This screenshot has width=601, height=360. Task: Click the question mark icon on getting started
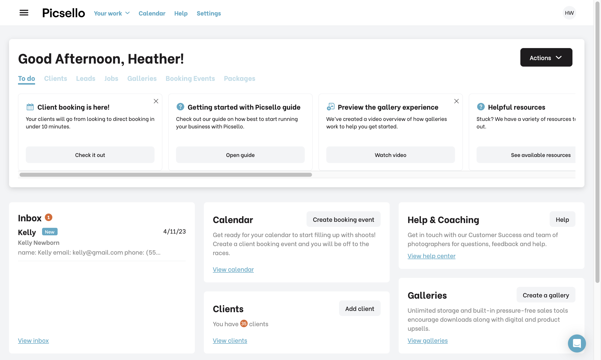point(180,106)
